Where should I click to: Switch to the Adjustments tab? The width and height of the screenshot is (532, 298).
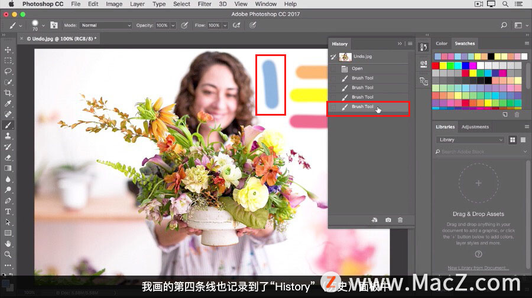click(475, 127)
